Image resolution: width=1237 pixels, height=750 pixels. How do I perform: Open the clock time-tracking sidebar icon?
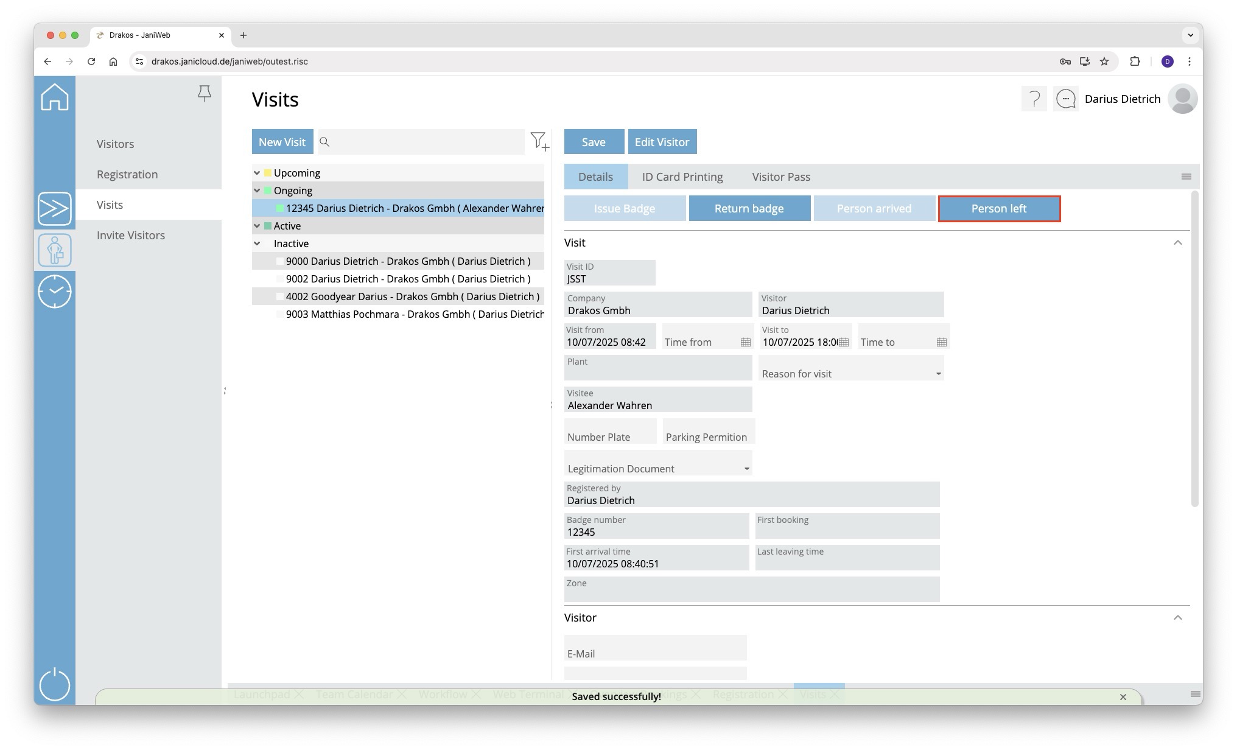pyautogui.click(x=55, y=292)
